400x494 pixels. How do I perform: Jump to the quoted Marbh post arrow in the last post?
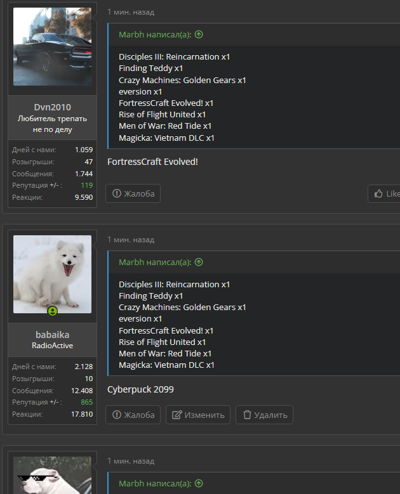point(199,483)
